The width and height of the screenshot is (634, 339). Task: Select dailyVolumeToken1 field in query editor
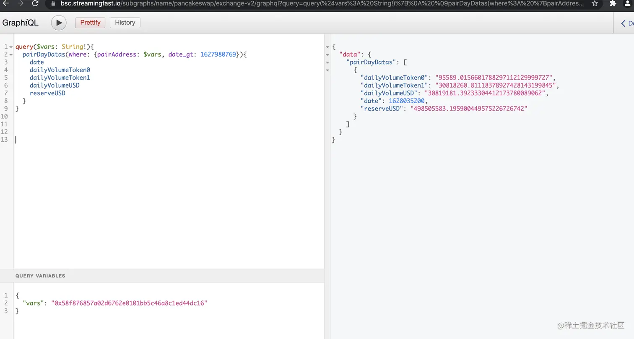(x=60, y=78)
